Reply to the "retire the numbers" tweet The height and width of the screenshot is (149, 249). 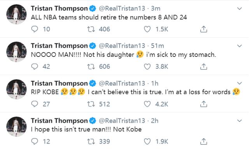click(x=35, y=29)
